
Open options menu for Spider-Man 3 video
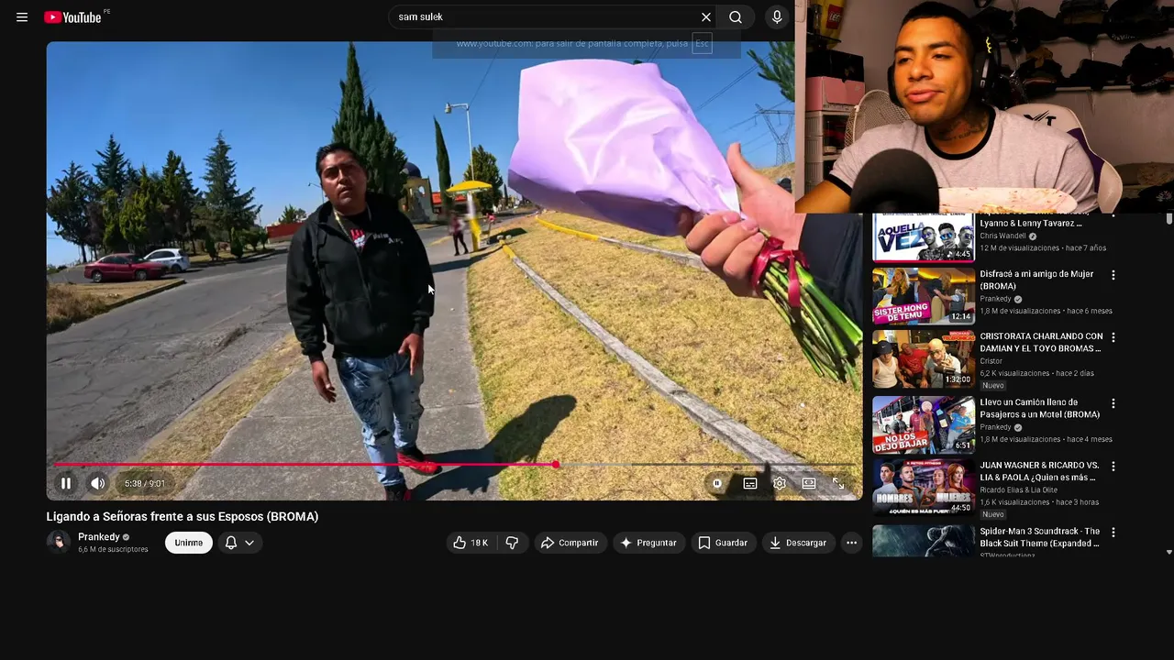coord(1113,533)
